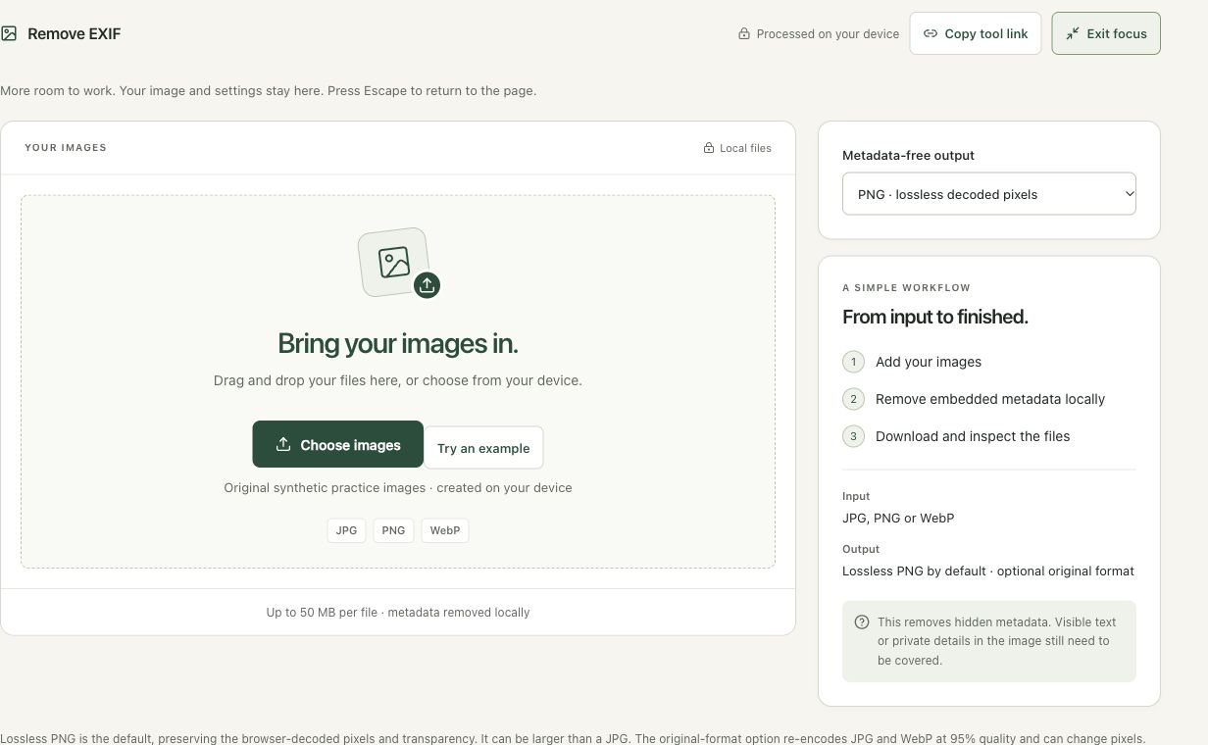Image resolution: width=1208 pixels, height=745 pixels.
Task: Click the PNG format badge
Action: pos(393,530)
